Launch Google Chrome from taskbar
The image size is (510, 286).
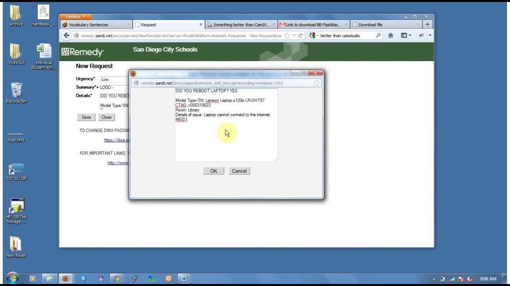click(116, 279)
